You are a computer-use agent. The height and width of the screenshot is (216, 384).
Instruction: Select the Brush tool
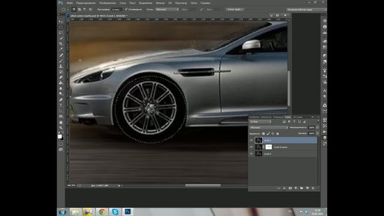tap(61, 61)
